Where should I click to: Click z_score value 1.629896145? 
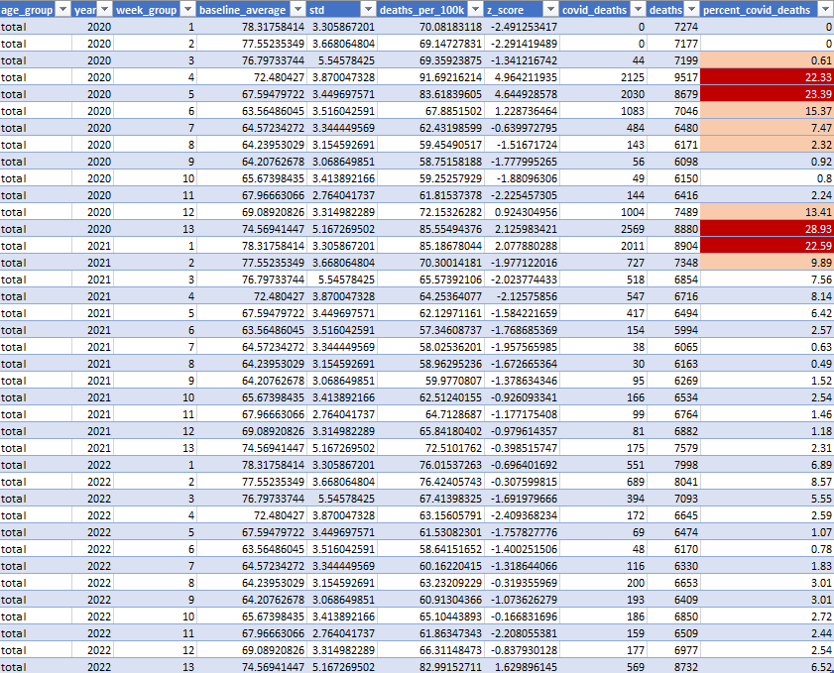pos(526,667)
